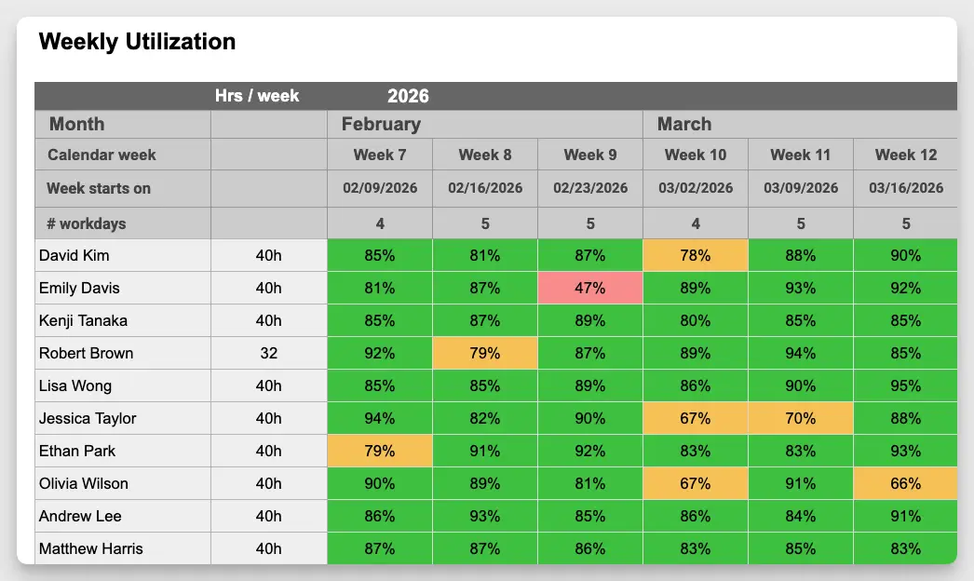Click the Kenji Tanaka row name
The height and width of the screenshot is (581, 974).
(83, 320)
